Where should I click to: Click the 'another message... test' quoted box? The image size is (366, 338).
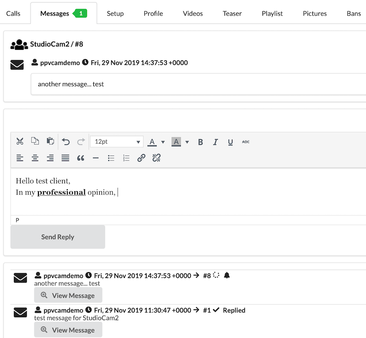click(x=198, y=84)
